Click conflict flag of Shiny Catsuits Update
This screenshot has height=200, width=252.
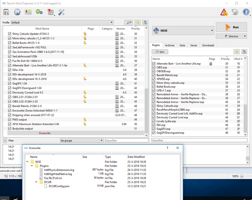[85, 34]
